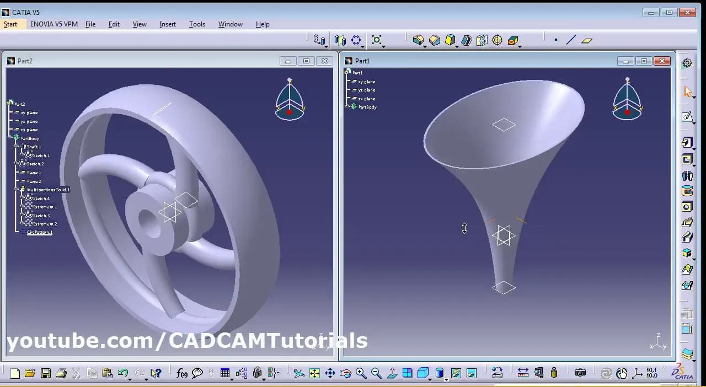Click the compass in the Part1 window
The height and width of the screenshot is (387, 706).
[x=627, y=99]
